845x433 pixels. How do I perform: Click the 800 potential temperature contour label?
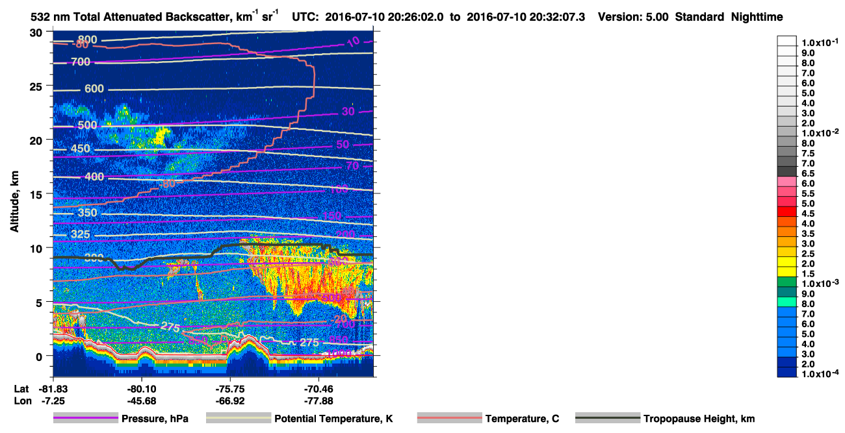tap(87, 40)
